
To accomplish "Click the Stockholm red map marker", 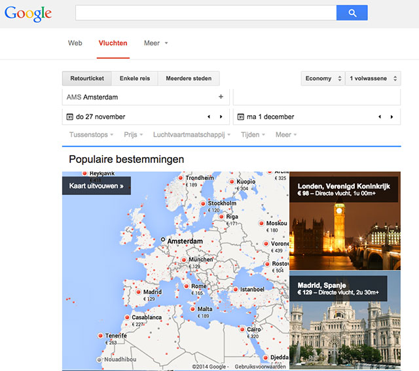I will [x=203, y=203].
